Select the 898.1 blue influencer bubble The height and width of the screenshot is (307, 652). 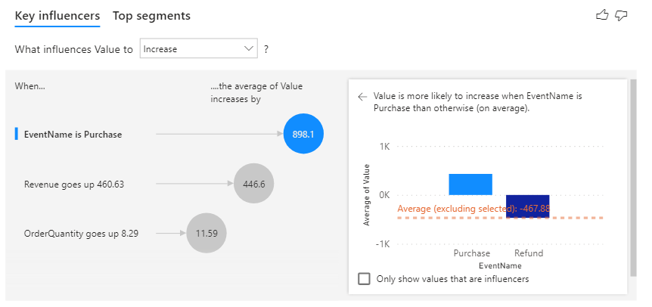click(x=308, y=134)
